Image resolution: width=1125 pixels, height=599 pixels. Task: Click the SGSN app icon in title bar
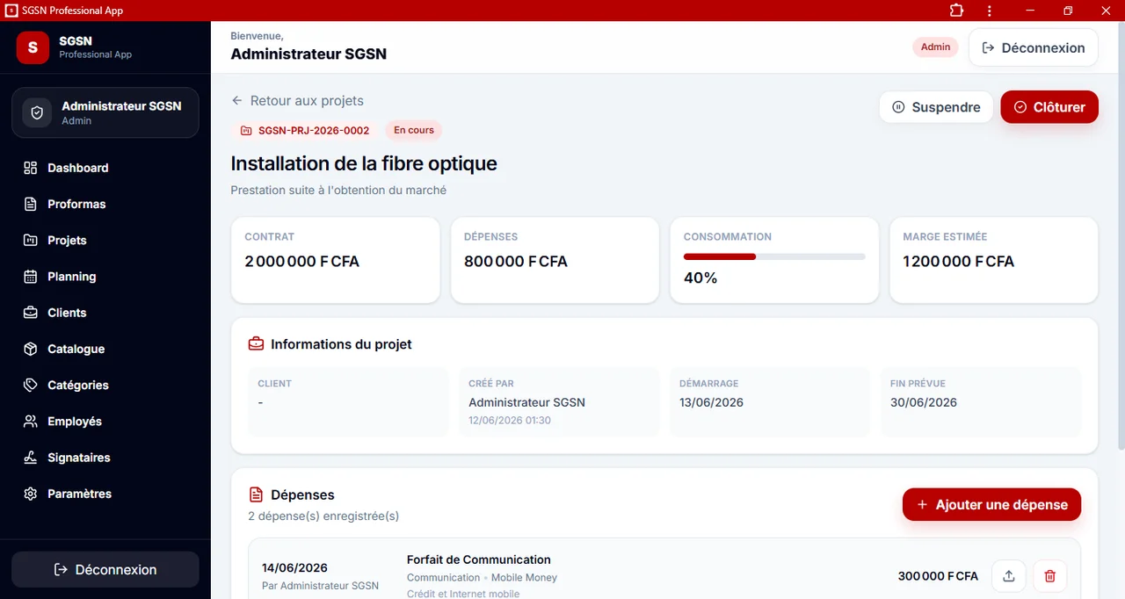pyautogui.click(x=11, y=11)
